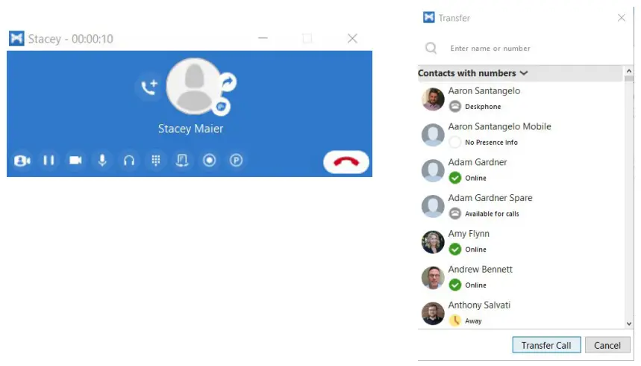The width and height of the screenshot is (641, 366).
Task: Cancel the transfer
Action: pyautogui.click(x=607, y=345)
